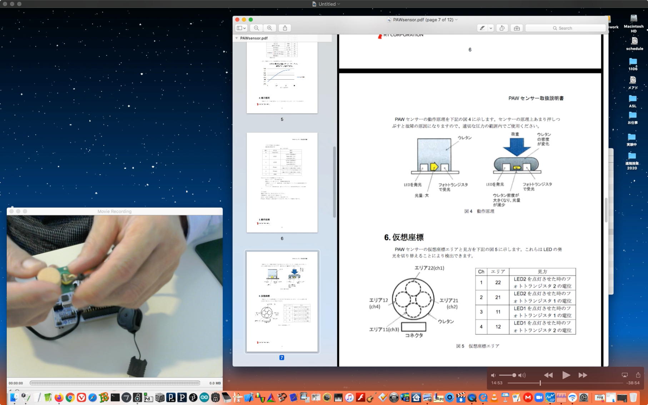Image resolution: width=648 pixels, height=405 pixels.
Task: Open the Trash in the Dock
Action: coord(633,397)
